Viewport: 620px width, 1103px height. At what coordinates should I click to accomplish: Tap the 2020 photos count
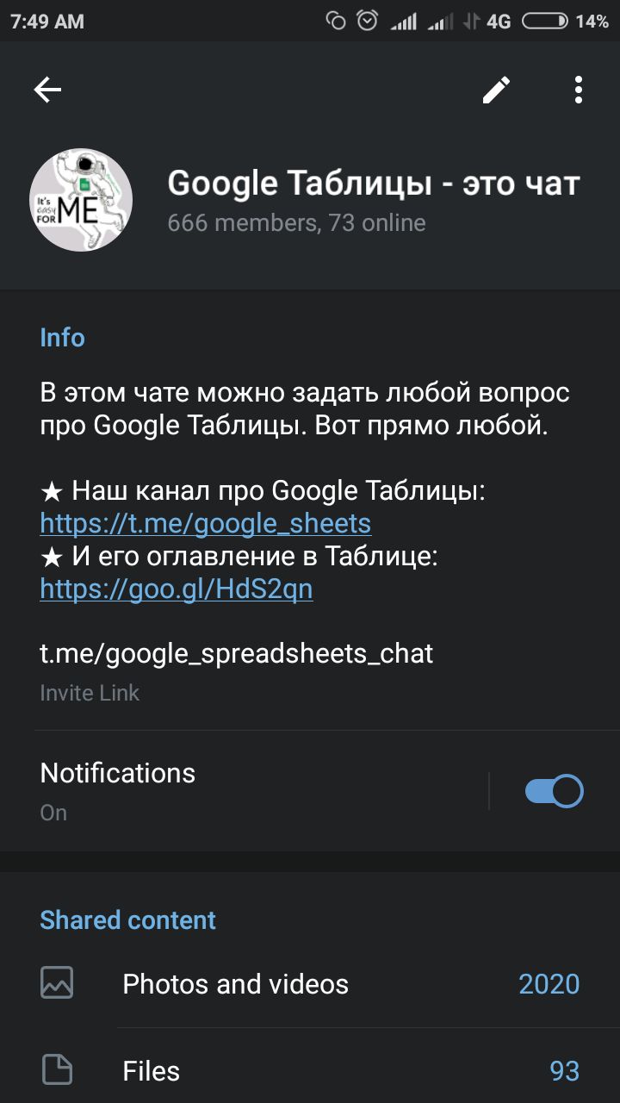(549, 984)
